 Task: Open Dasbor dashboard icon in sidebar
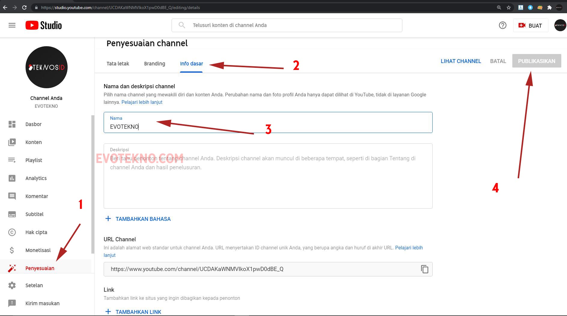click(x=12, y=124)
